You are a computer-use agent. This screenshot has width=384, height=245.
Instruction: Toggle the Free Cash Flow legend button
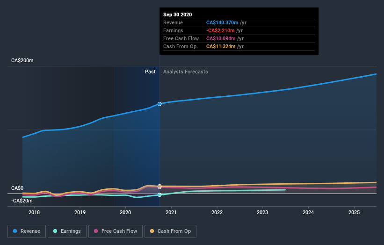116,231
